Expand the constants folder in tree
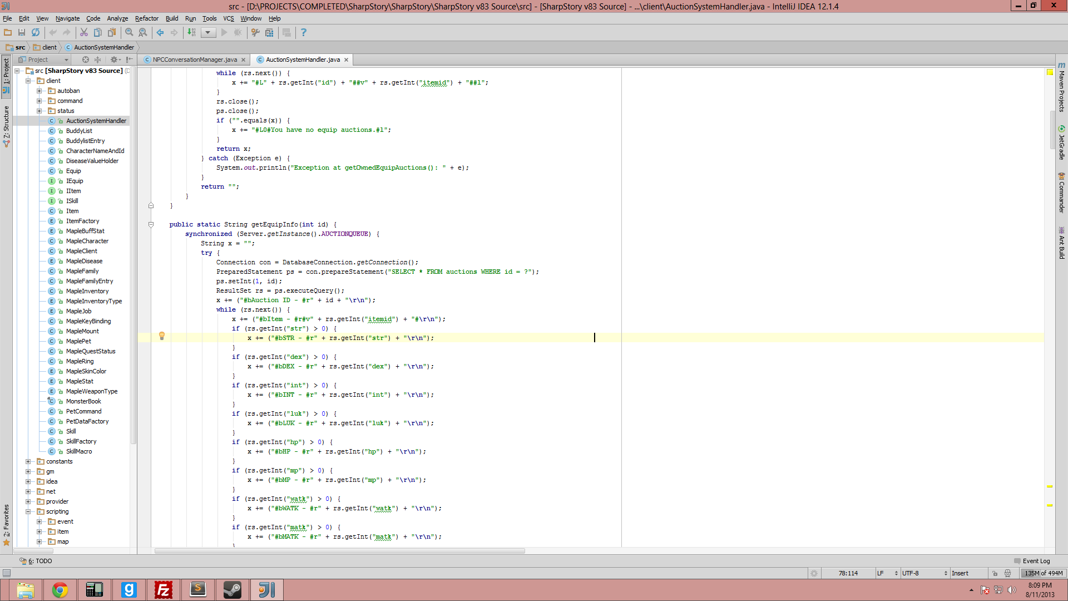The image size is (1068, 601). tap(28, 461)
